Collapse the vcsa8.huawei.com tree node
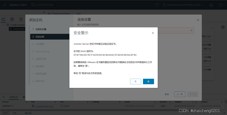Viewport: 227px width, 115px height. tap(3, 25)
